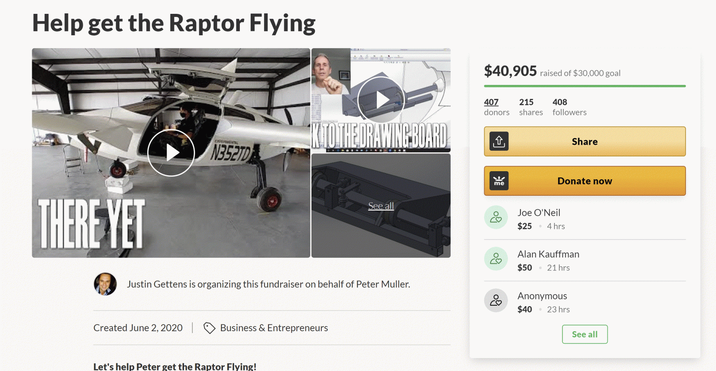Open Justin Gettens' organizer profile photo
716x371 pixels.
(x=105, y=284)
